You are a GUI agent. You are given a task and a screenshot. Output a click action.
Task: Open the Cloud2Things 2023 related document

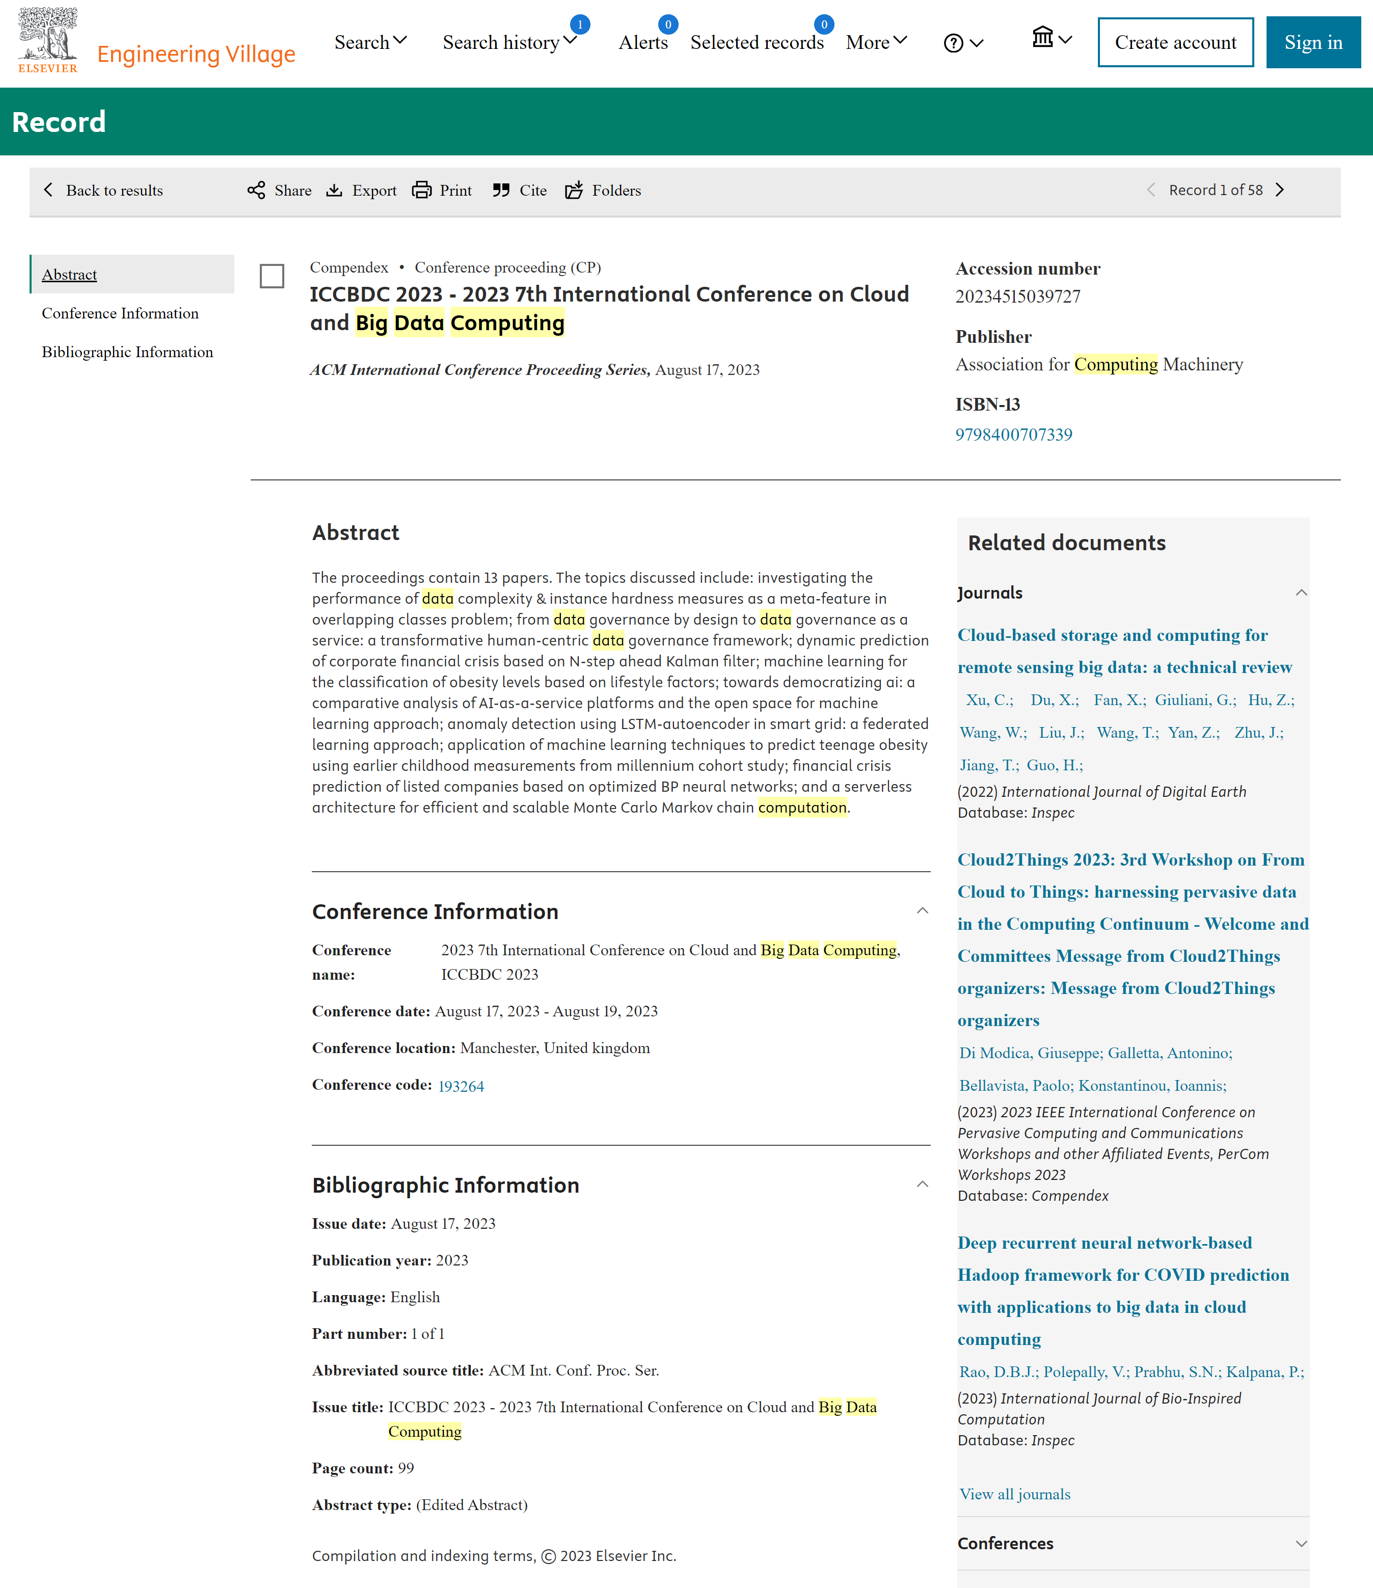1133,939
